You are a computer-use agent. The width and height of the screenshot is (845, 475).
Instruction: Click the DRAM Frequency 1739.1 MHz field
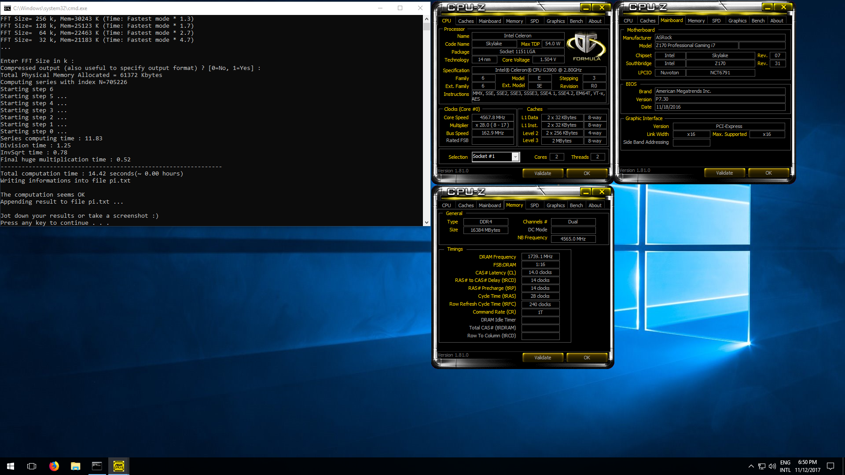(540, 256)
